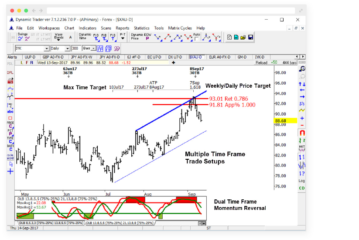Click the +50 bars button
The width and height of the screenshot is (359, 240).
pyautogui.click(x=274, y=63)
